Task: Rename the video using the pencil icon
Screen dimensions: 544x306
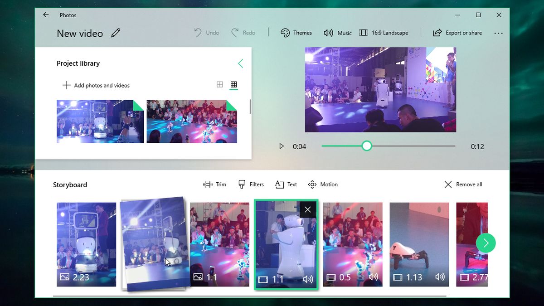Action: (x=116, y=33)
